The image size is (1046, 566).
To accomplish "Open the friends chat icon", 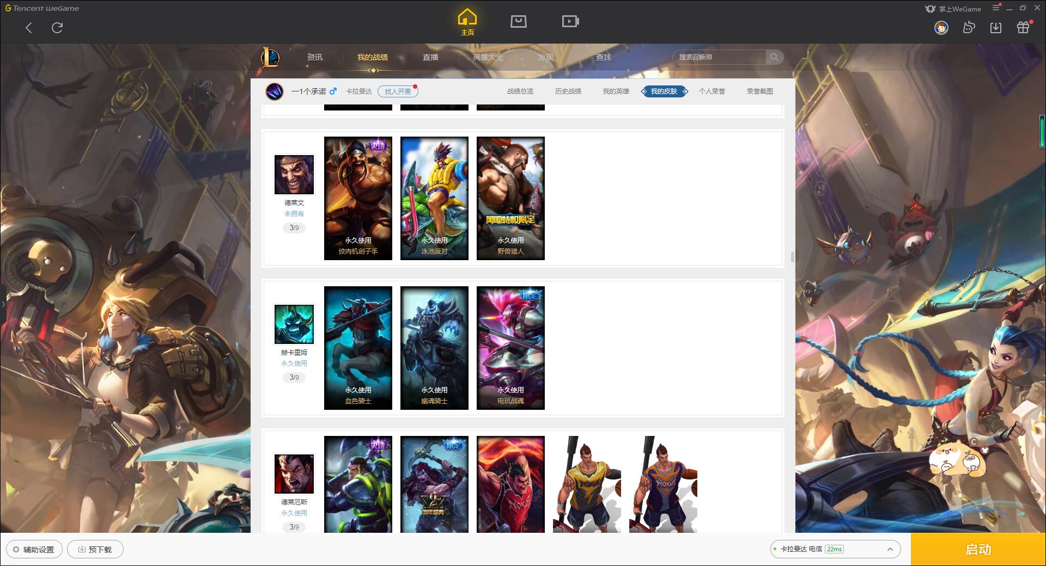I will (969, 28).
